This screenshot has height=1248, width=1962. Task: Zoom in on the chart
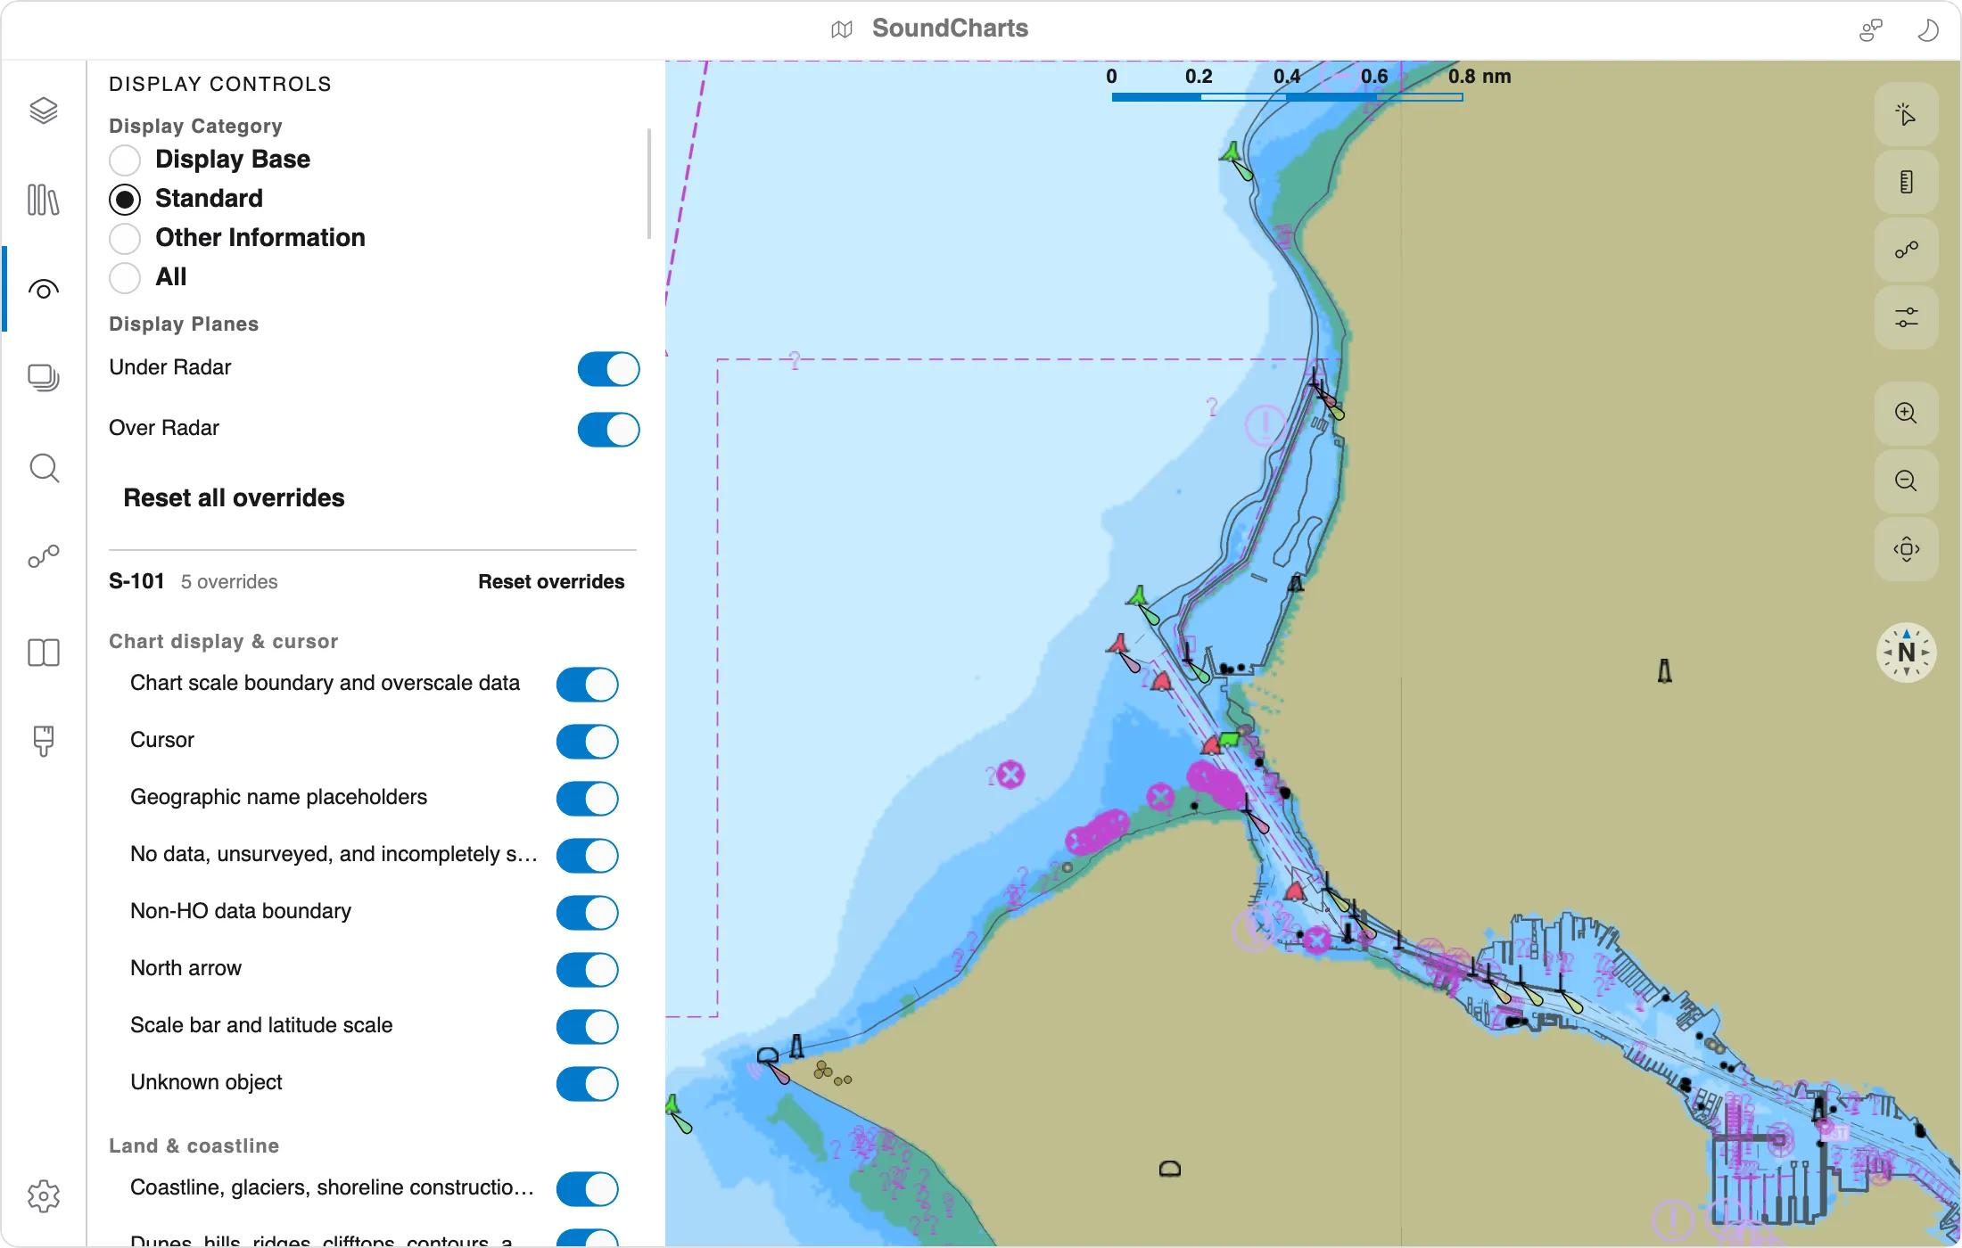click(1906, 414)
